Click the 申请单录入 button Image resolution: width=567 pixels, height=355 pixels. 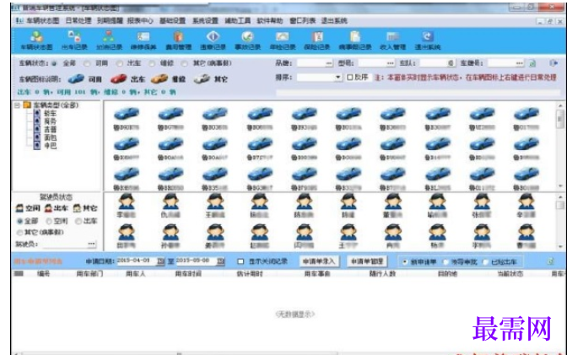click(x=319, y=261)
